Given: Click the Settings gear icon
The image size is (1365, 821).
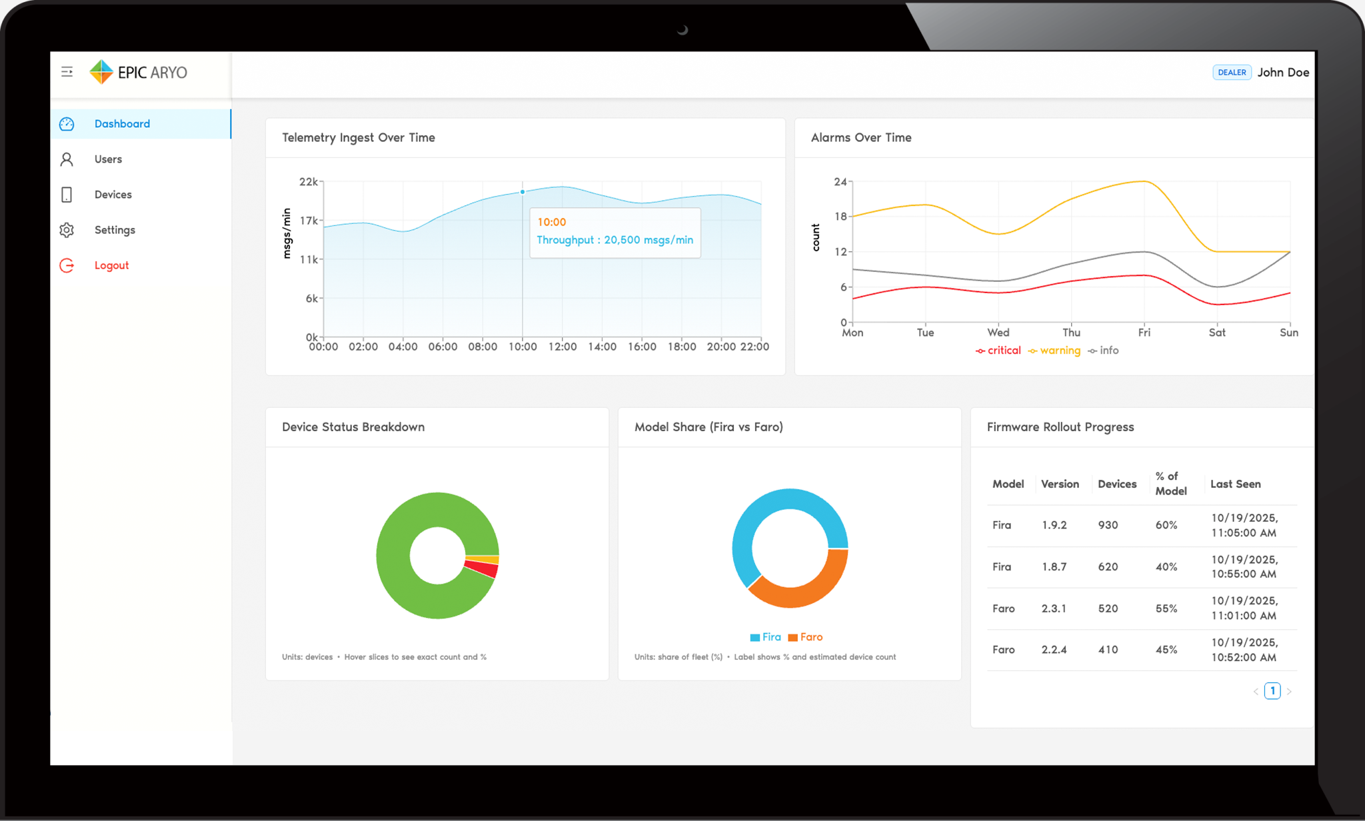Looking at the screenshot, I should click(x=67, y=230).
